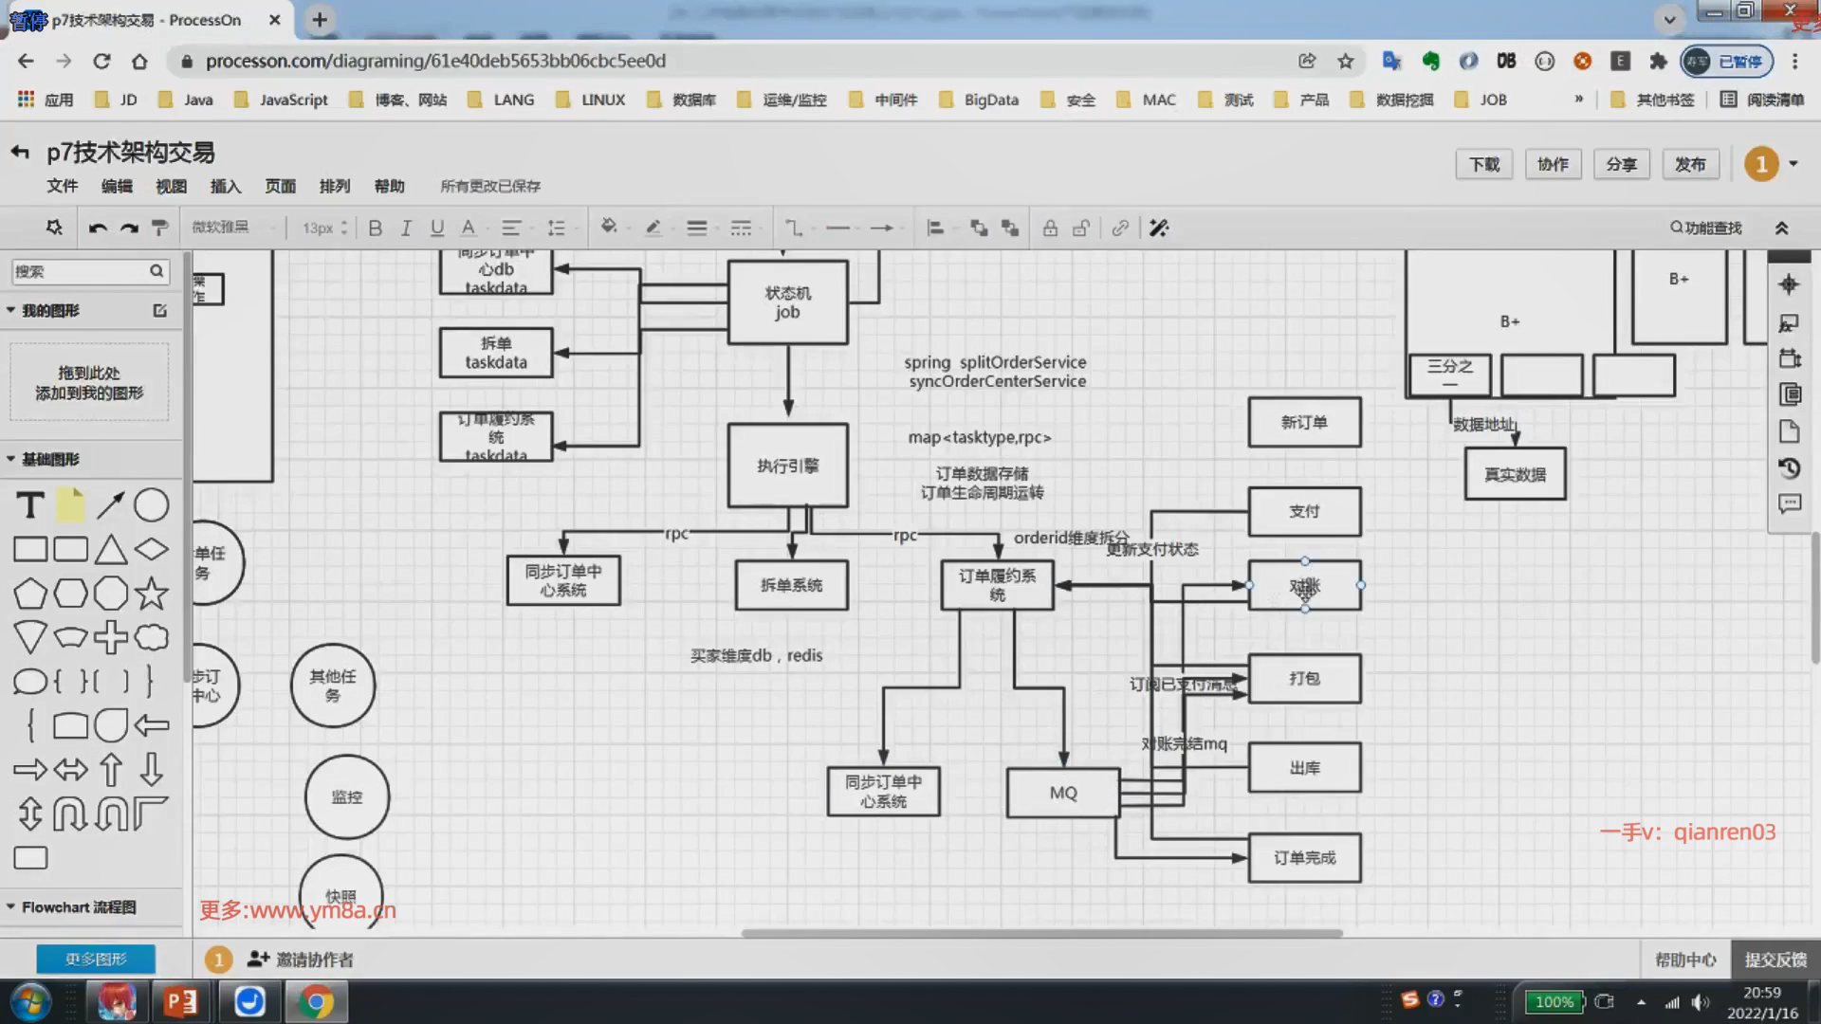The width and height of the screenshot is (1821, 1024).
Task: Click the insert link icon
Action: [1120, 229]
